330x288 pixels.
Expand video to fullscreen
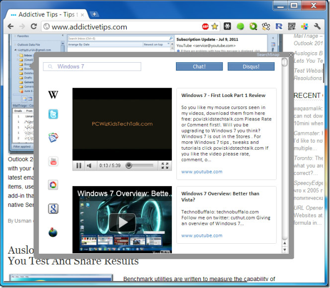pyautogui.click(x=165, y=166)
